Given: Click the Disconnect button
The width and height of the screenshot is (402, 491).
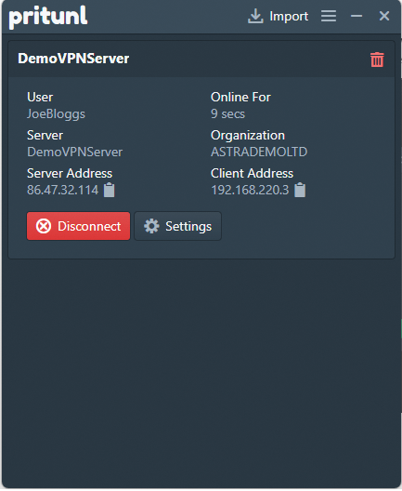Looking at the screenshot, I should point(79,226).
